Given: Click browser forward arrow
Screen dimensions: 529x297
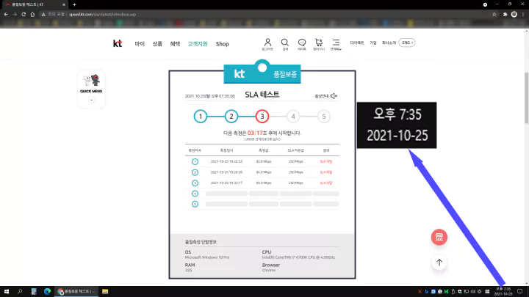Looking at the screenshot, I should (x=15, y=15).
